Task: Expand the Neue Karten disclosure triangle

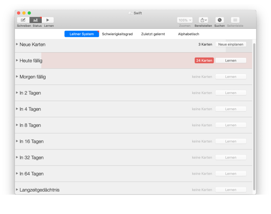Action: pos(17,44)
